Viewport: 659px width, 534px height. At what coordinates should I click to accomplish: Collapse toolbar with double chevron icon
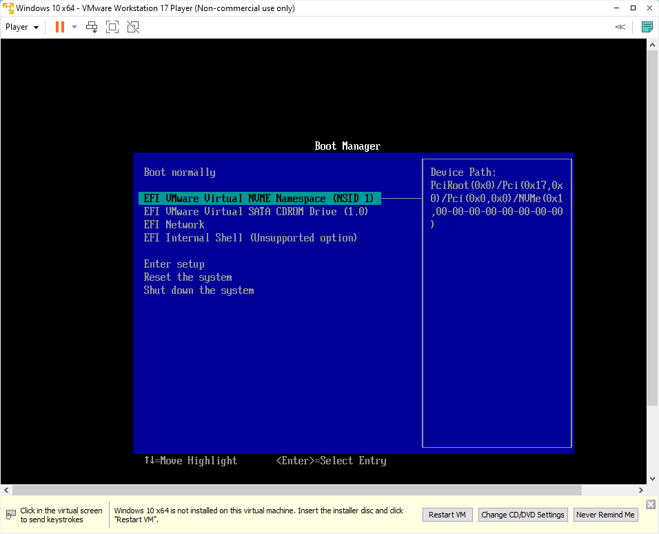coord(620,27)
